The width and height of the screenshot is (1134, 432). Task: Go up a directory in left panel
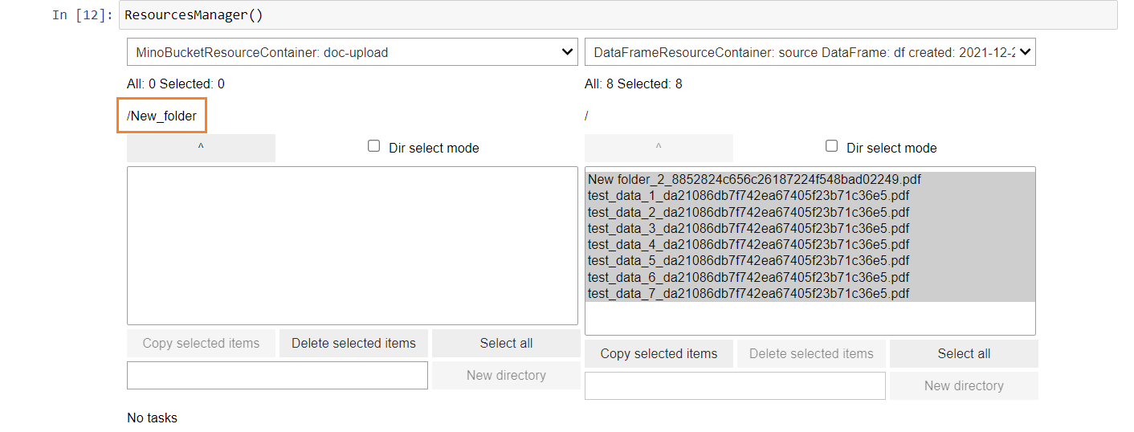[201, 148]
